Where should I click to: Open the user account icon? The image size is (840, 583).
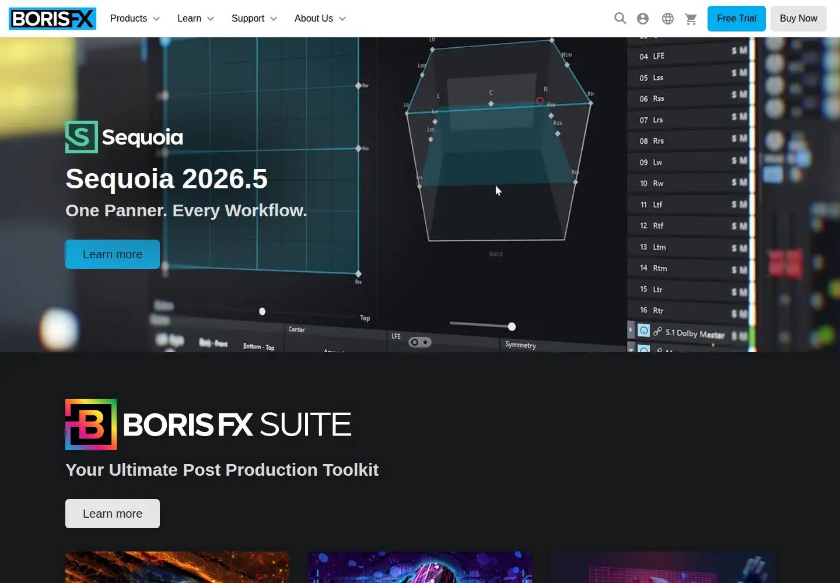(x=643, y=19)
